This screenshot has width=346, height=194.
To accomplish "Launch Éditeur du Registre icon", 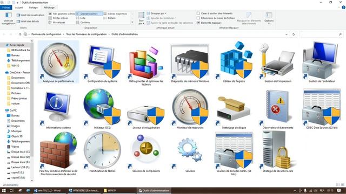I will [x=234, y=60].
